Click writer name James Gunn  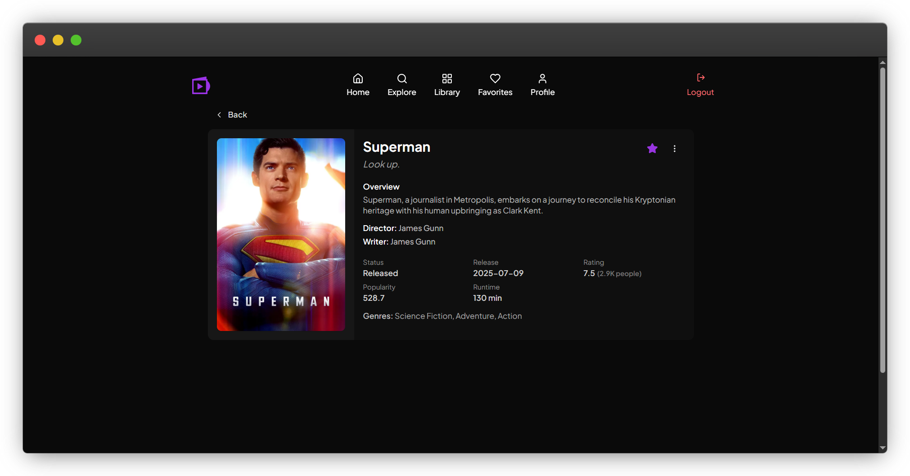[413, 242]
